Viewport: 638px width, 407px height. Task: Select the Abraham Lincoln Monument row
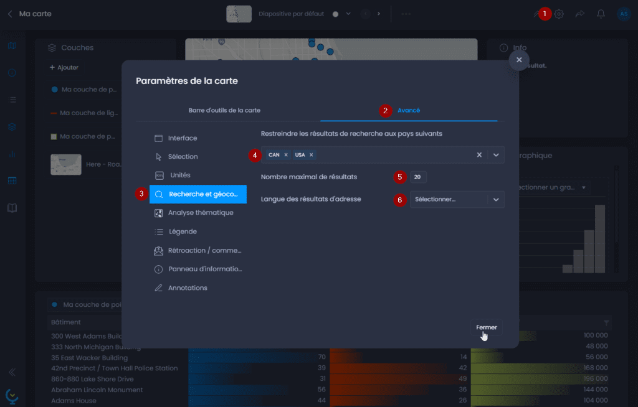(97, 390)
